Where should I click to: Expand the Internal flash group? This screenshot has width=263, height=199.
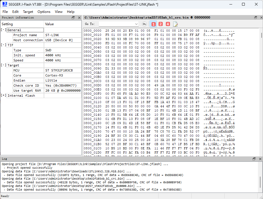pos(4,95)
